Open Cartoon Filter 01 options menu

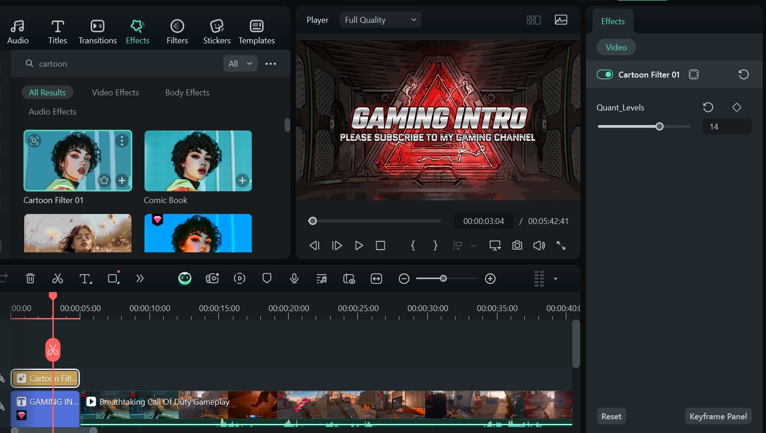click(122, 141)
